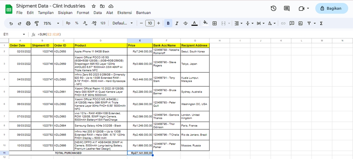Open the Default font dropdown

123,23
